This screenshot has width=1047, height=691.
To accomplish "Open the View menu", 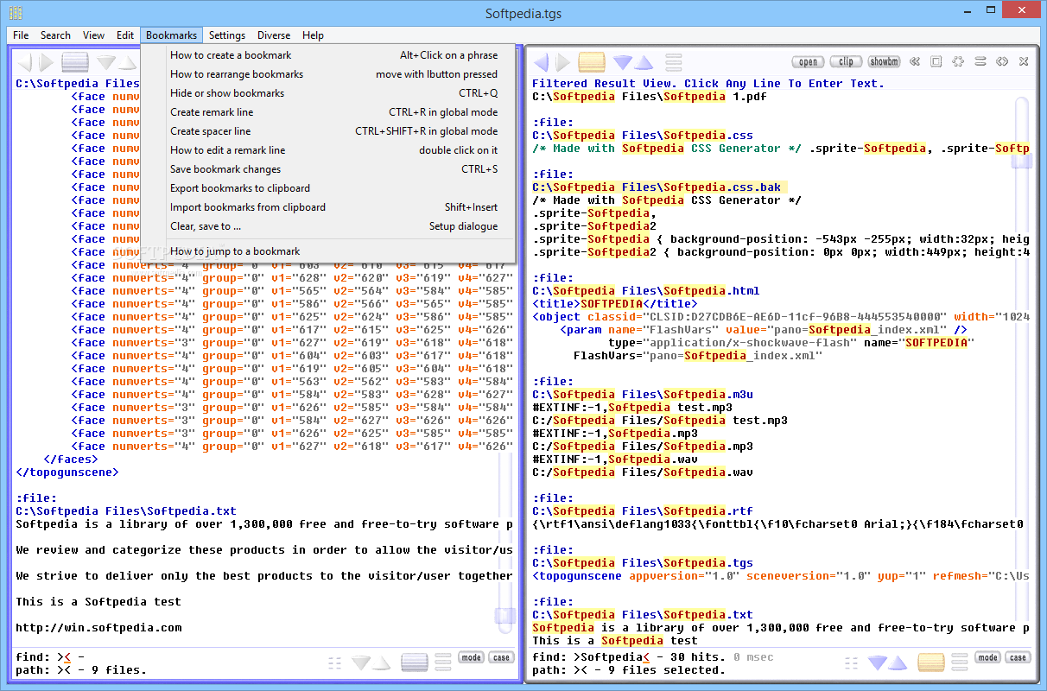I will point(93,35).
